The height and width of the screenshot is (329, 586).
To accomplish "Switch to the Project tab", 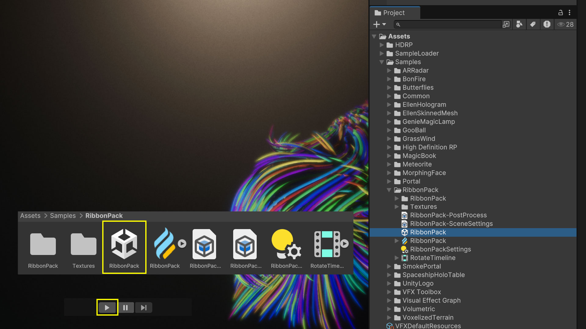I will coord(394,13).
